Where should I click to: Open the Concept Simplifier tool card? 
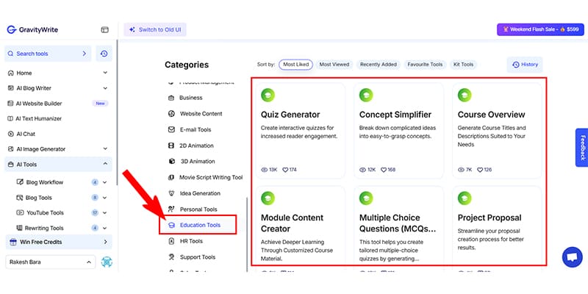398,131
